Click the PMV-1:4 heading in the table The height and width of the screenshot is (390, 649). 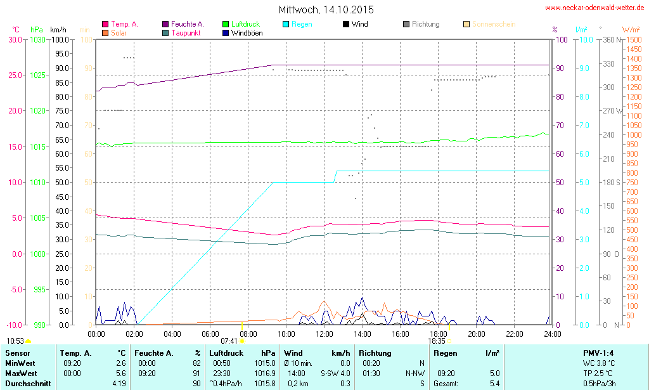[x=598, y=353]
